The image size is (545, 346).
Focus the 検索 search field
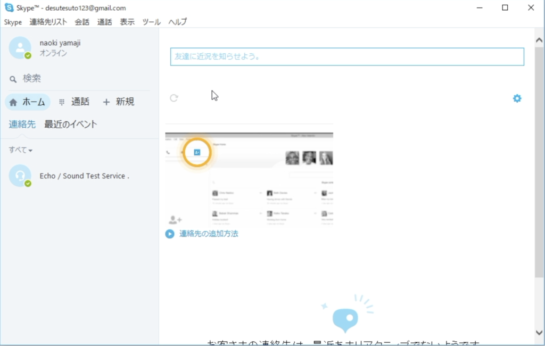pos(80,79)
